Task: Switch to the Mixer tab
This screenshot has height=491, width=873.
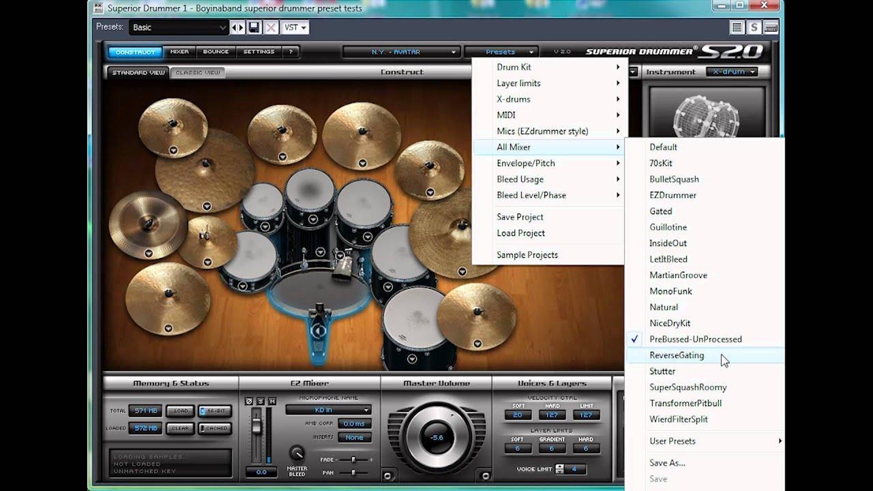Action: [179, 52]
